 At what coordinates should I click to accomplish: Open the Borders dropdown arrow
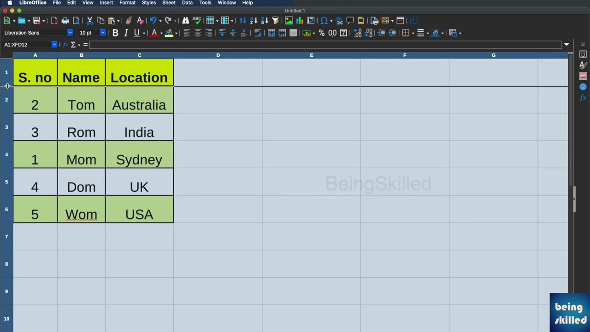(413, 33)
